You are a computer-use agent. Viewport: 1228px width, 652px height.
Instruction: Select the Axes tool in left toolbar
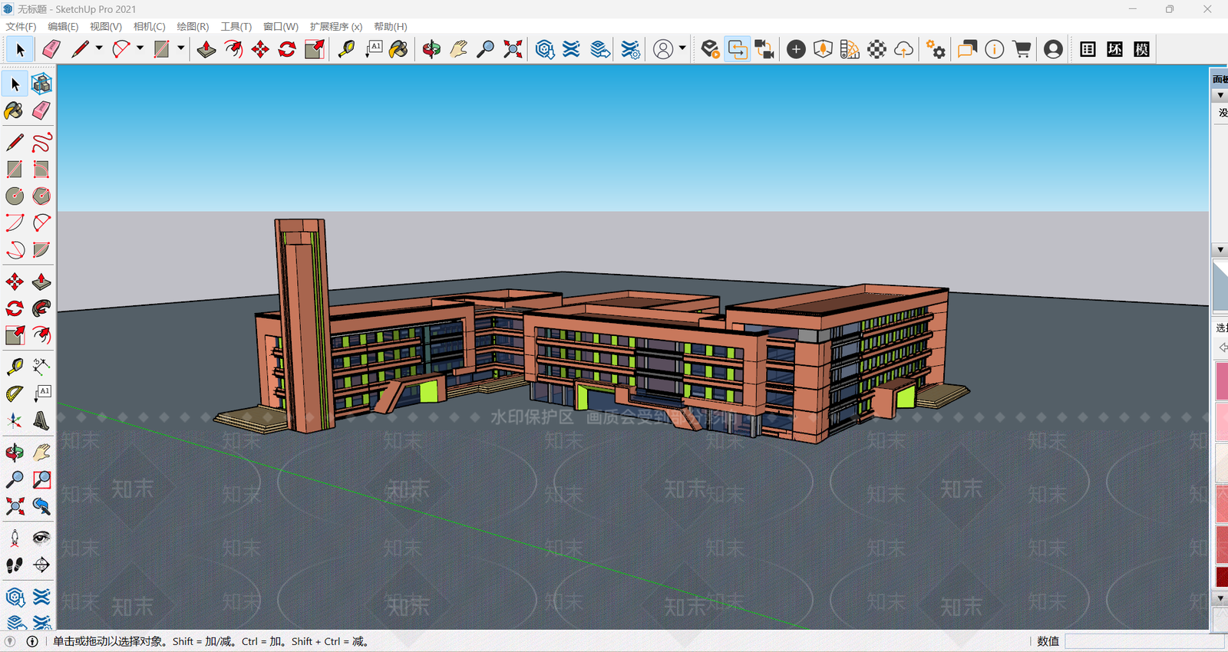[15, 420]
